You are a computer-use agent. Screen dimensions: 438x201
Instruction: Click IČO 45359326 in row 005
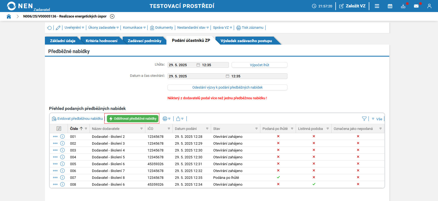(x=155, y=164)
